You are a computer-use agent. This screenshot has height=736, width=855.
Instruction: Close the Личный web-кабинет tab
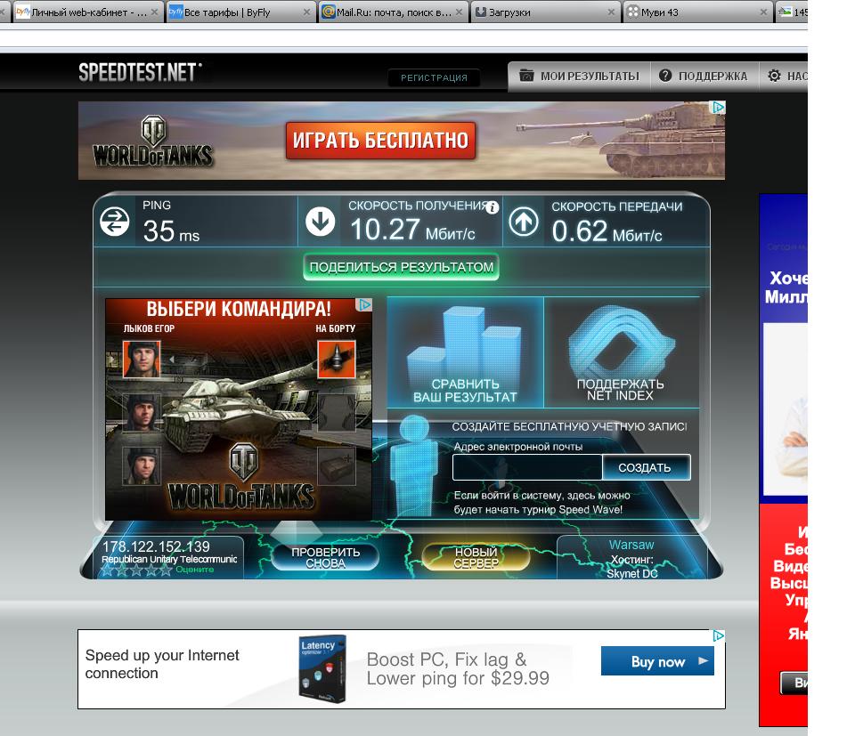(155, 12)
